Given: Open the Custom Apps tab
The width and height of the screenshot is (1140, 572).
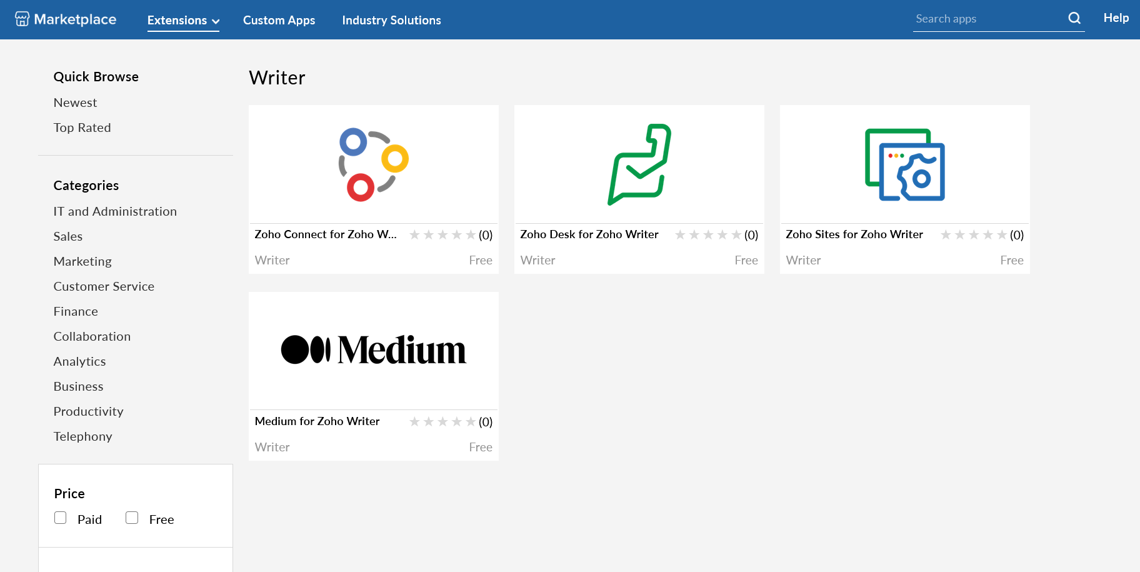Looking at the screenshot, I should pyautogui.click(x=279, y=21).
